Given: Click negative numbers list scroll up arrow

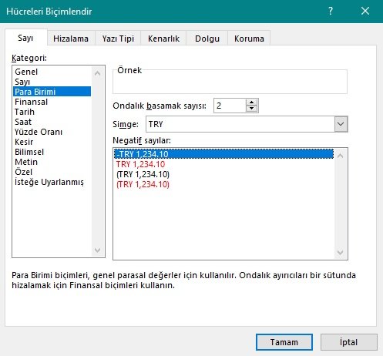Looking at the screenshot, I should point(341,156).
